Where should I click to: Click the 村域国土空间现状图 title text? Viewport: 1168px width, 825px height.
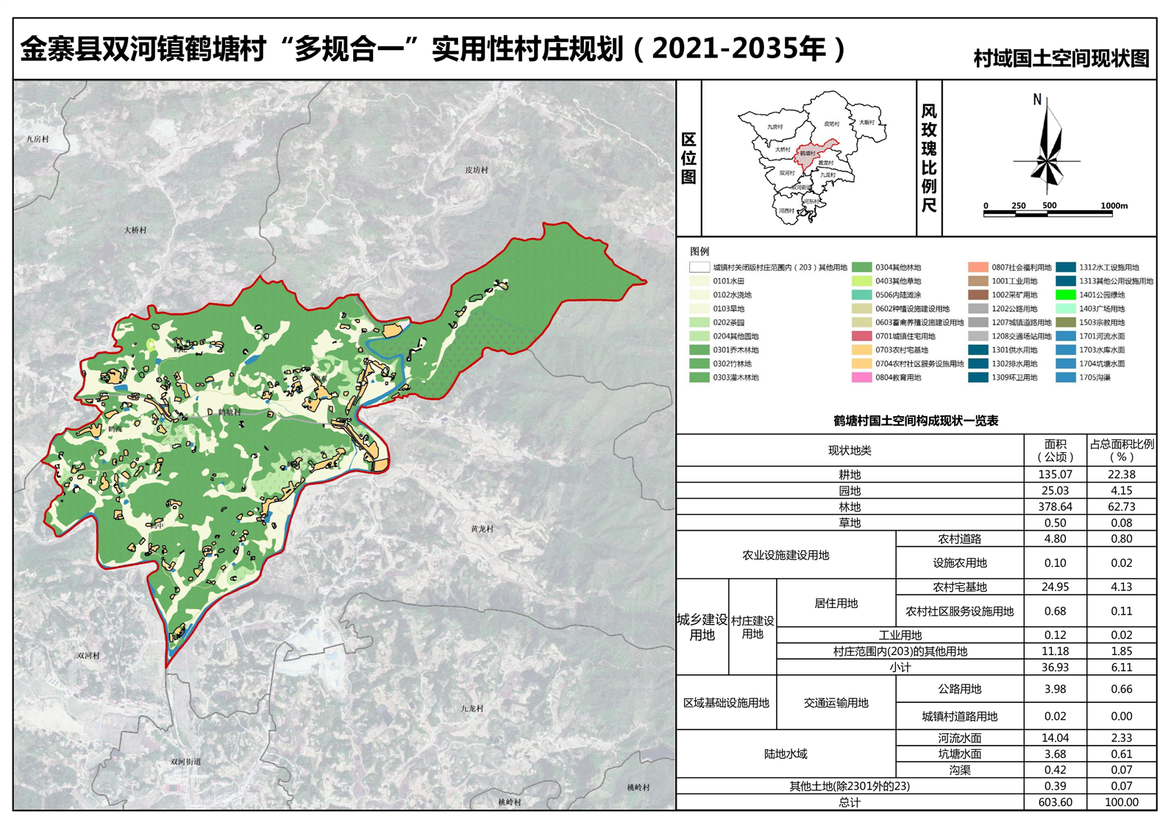(1061, 59)
